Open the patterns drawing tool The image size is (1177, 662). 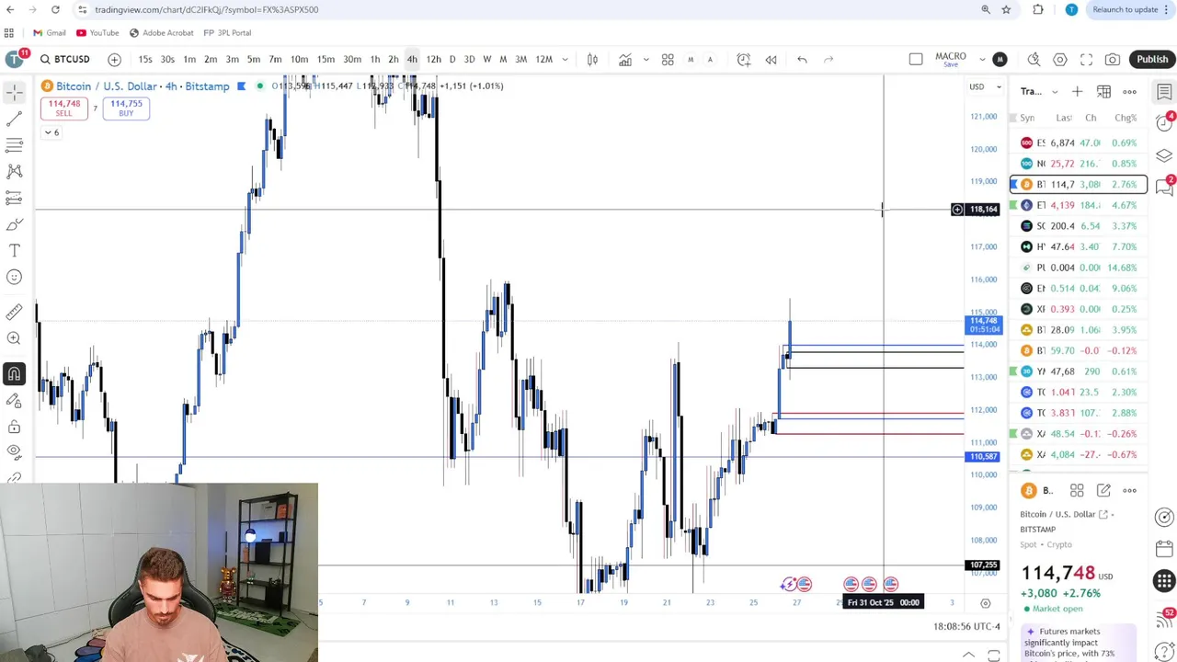pyautogui.click(x=14, y=171)
